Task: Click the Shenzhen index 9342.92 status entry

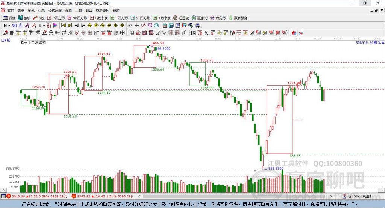Action: (102, 196)
